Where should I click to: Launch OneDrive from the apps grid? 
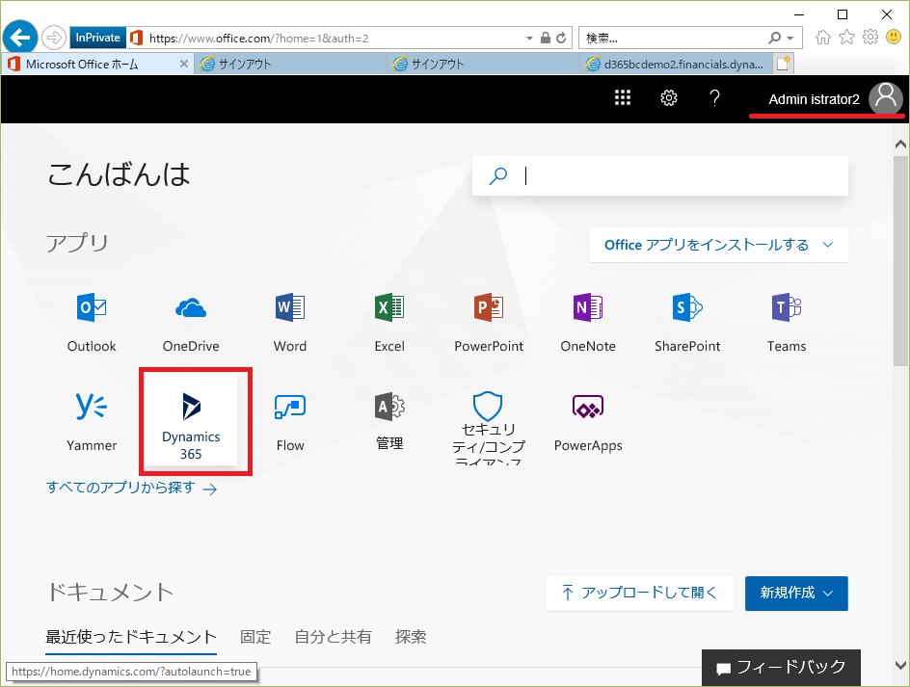tap(190, 323)
